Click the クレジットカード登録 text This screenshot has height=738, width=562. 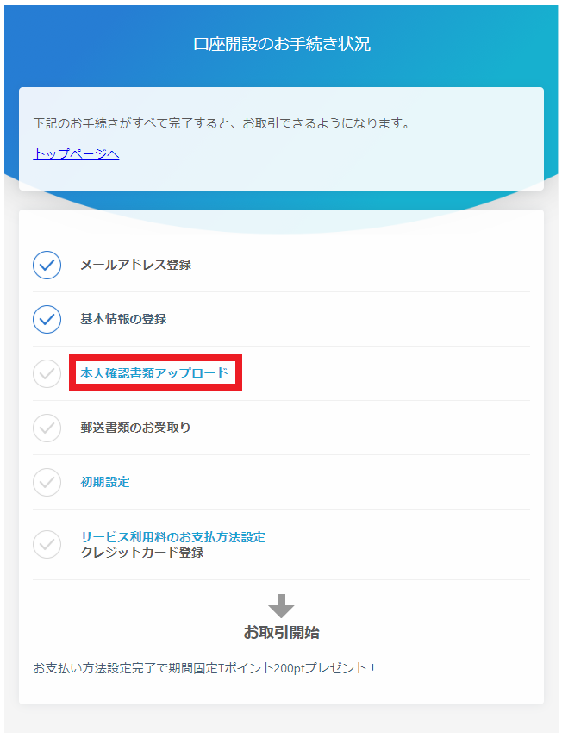(x=141, y=553)
